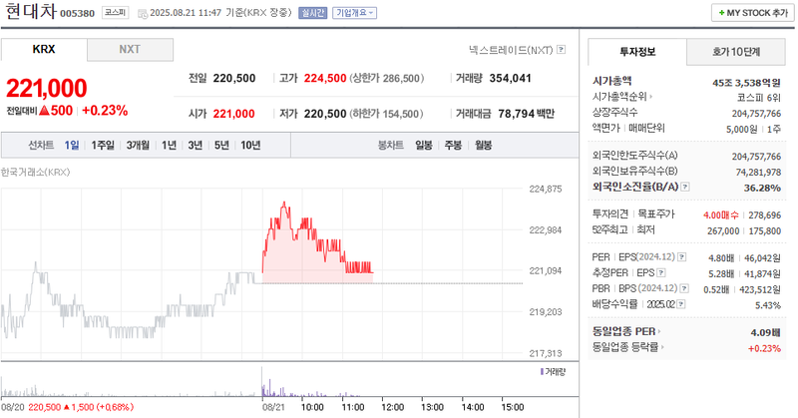
Task: Show the 일봉 candlestick chart
Action: [x=423, y=145]
